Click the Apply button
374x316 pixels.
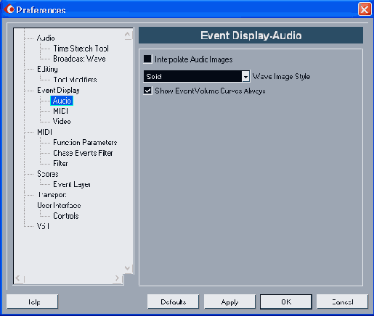point(229,302)
